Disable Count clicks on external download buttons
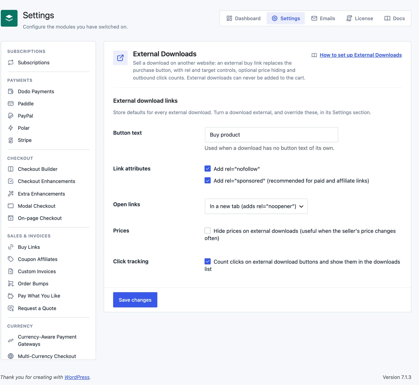 click(208, 261)
